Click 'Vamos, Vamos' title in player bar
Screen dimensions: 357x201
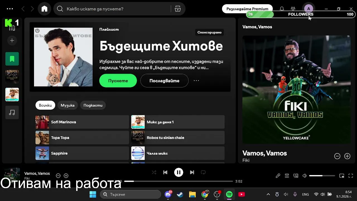pos(37,173)
